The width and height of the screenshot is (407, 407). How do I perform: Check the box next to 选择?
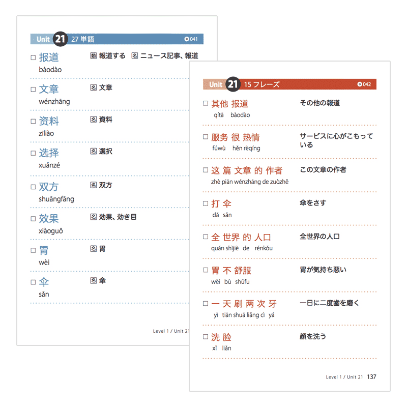(33, 153)
